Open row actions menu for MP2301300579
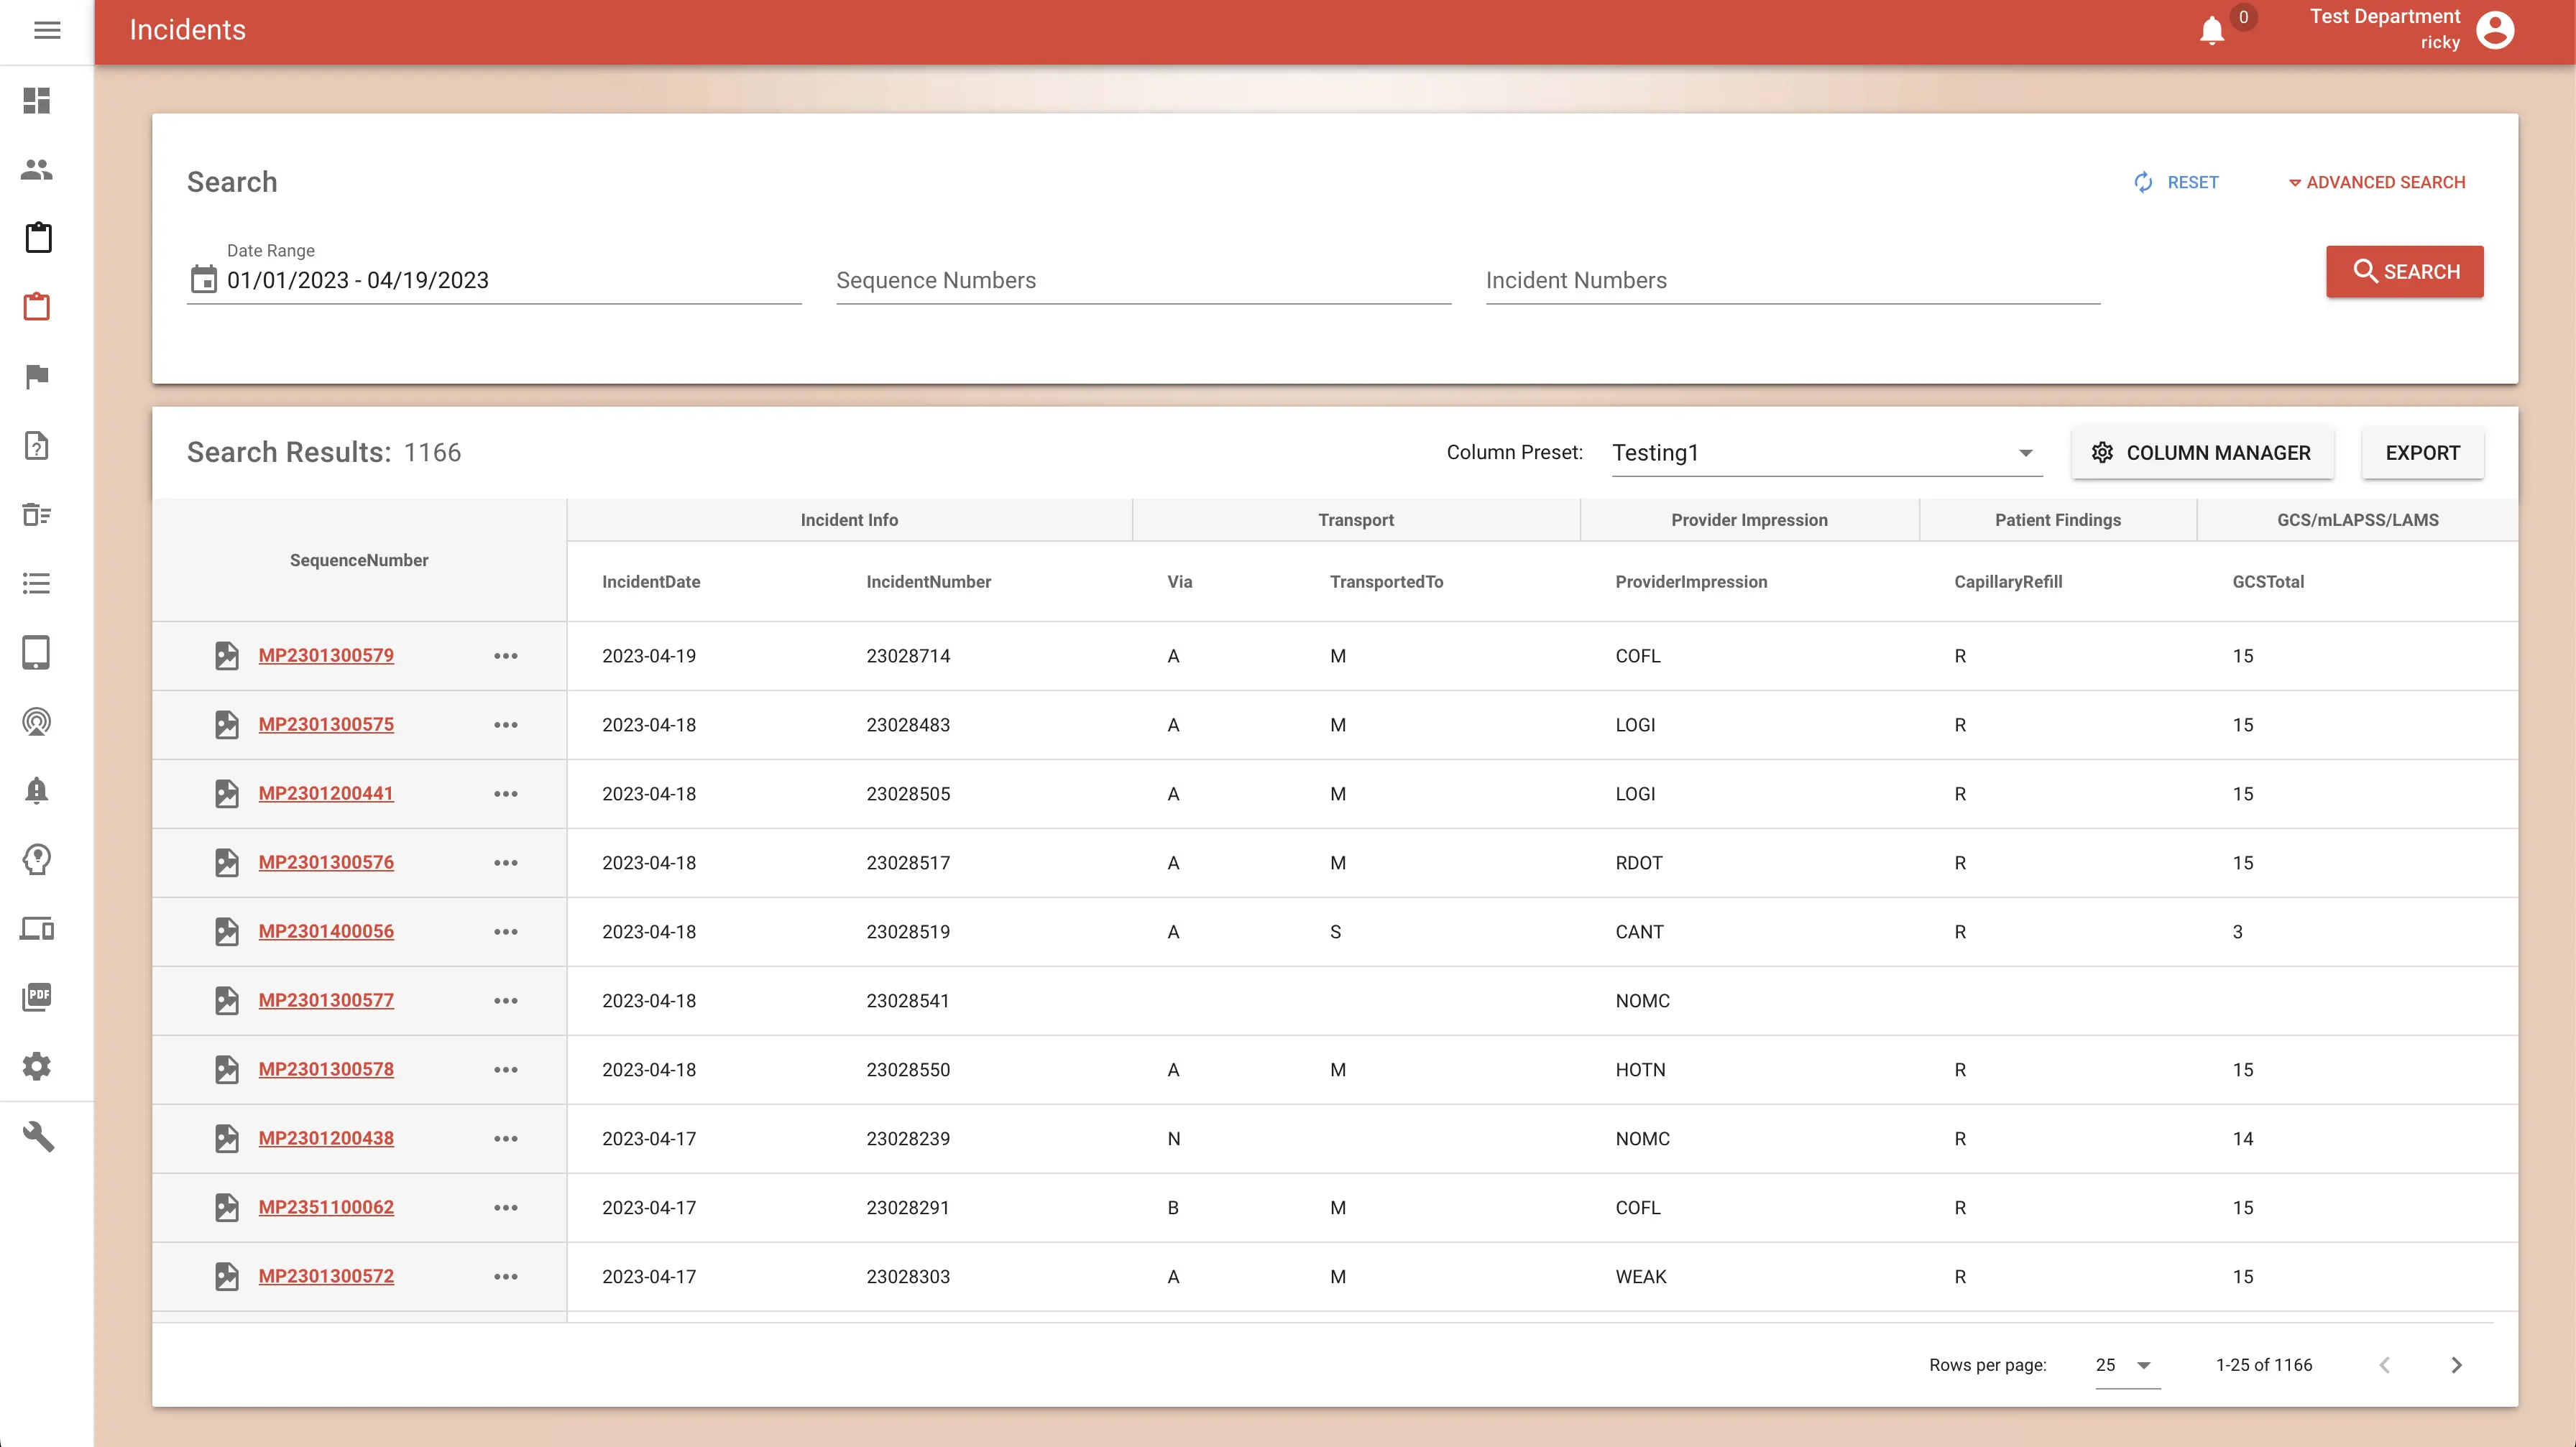Screen dimensions: 2576x1447 (506, 655)
